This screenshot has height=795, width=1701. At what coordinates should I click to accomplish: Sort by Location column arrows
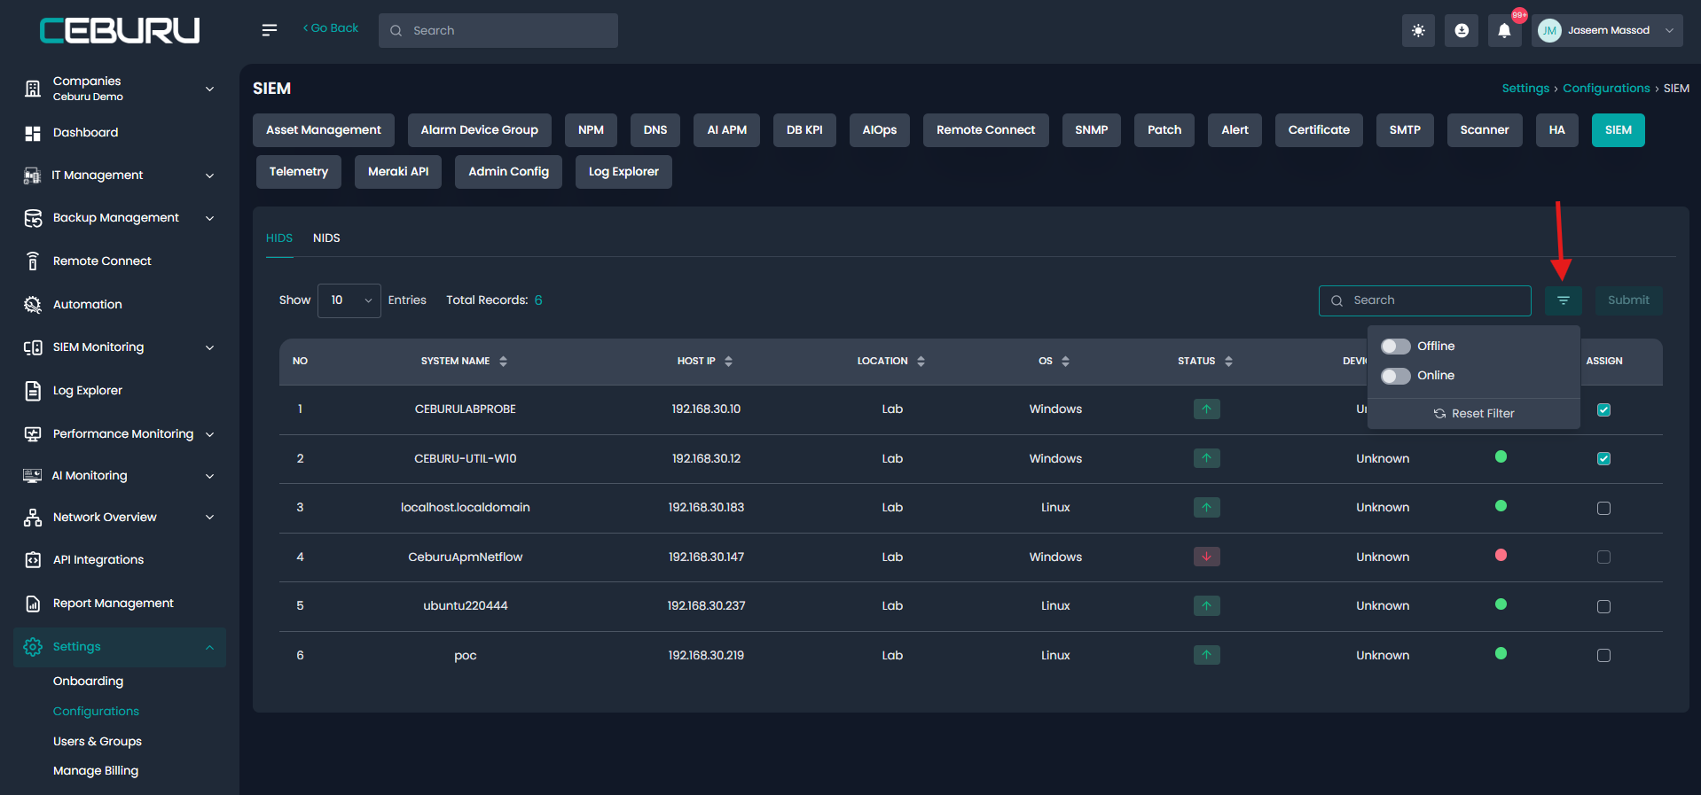coord(921,362)
